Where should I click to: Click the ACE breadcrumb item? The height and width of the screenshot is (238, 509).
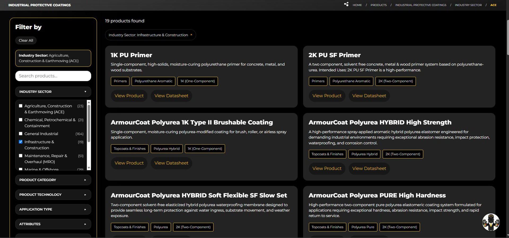tap(493, 5)
